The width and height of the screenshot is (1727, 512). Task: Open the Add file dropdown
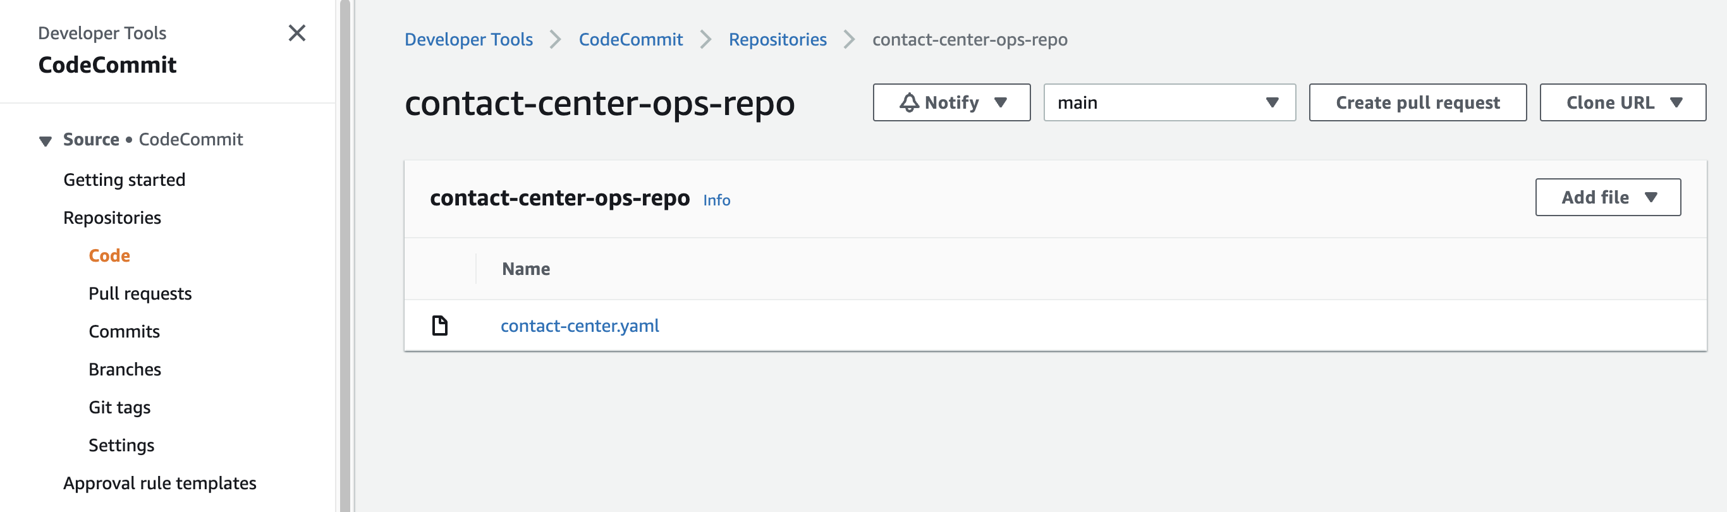click(x=1608, y=197)
